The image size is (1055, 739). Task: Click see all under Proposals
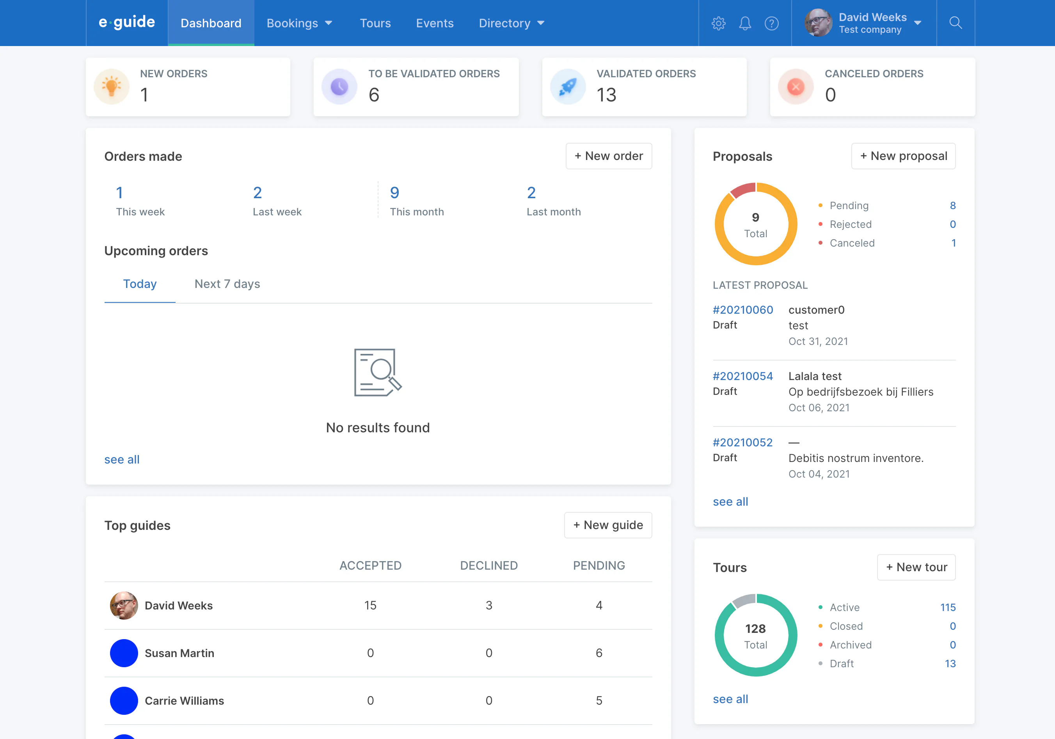730,502
